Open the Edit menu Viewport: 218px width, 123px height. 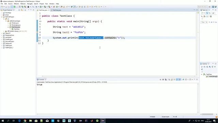coord(5,4)
